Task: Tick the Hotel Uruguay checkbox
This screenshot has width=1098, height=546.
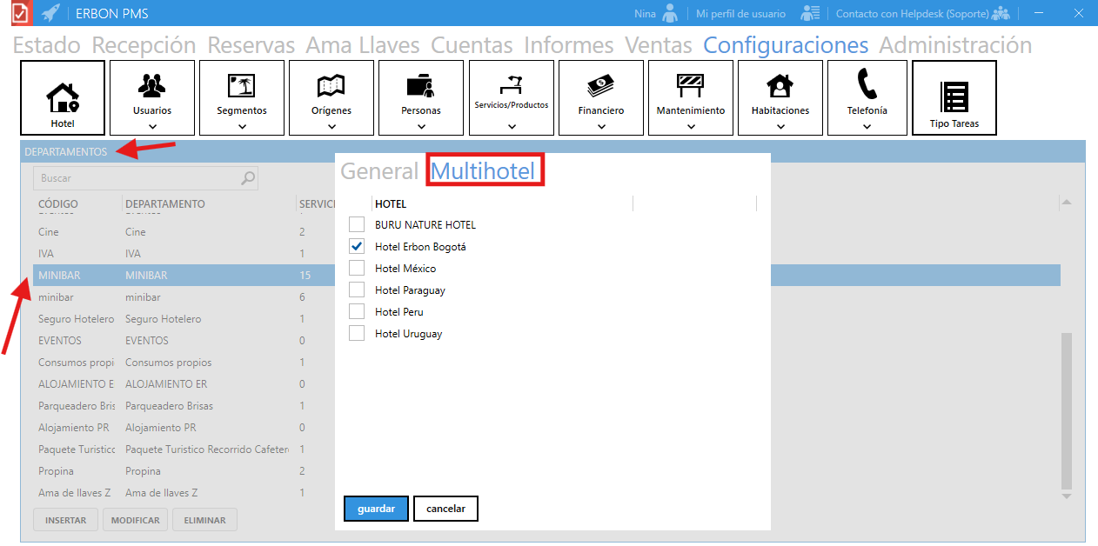Action: pos(357,333)
